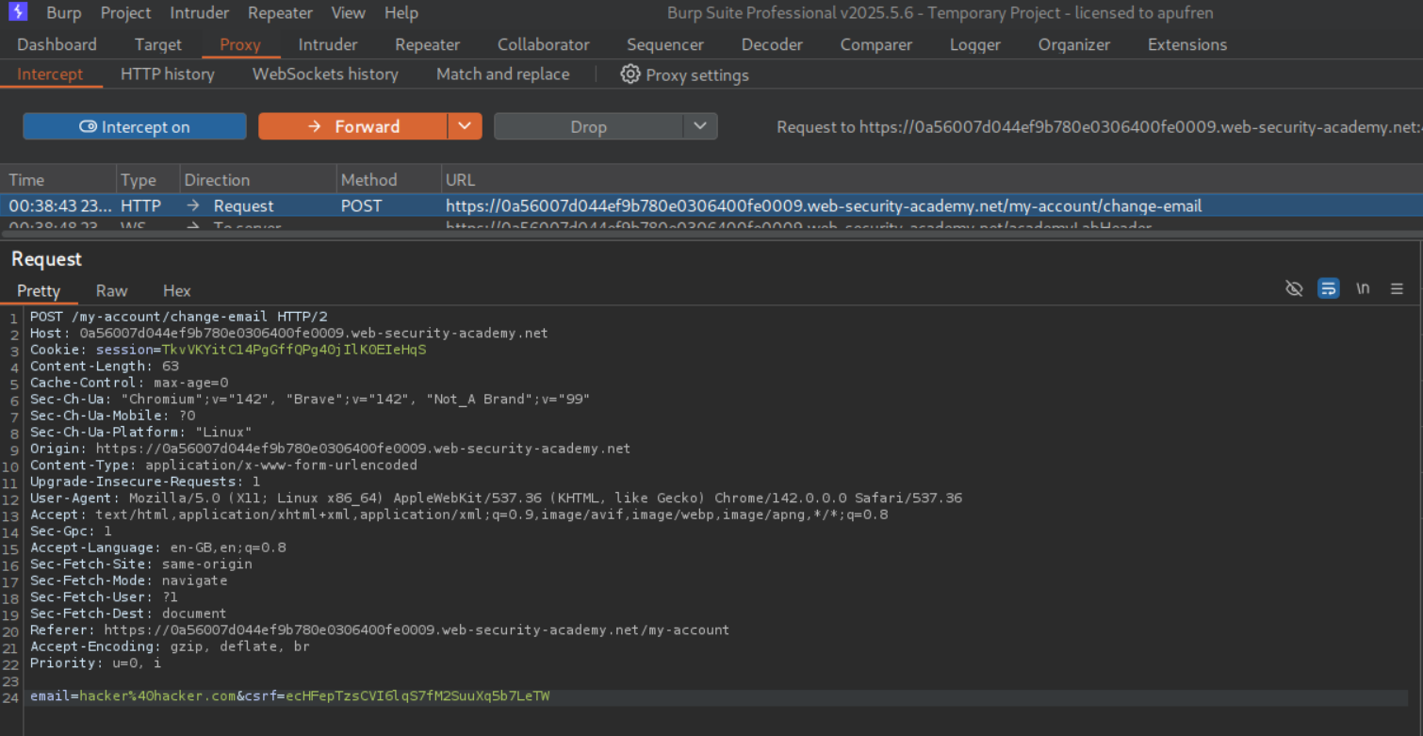The image size is (1423, 736).
Task: Toggle non-printable characters (\n) display
Action: point(1363,289)
